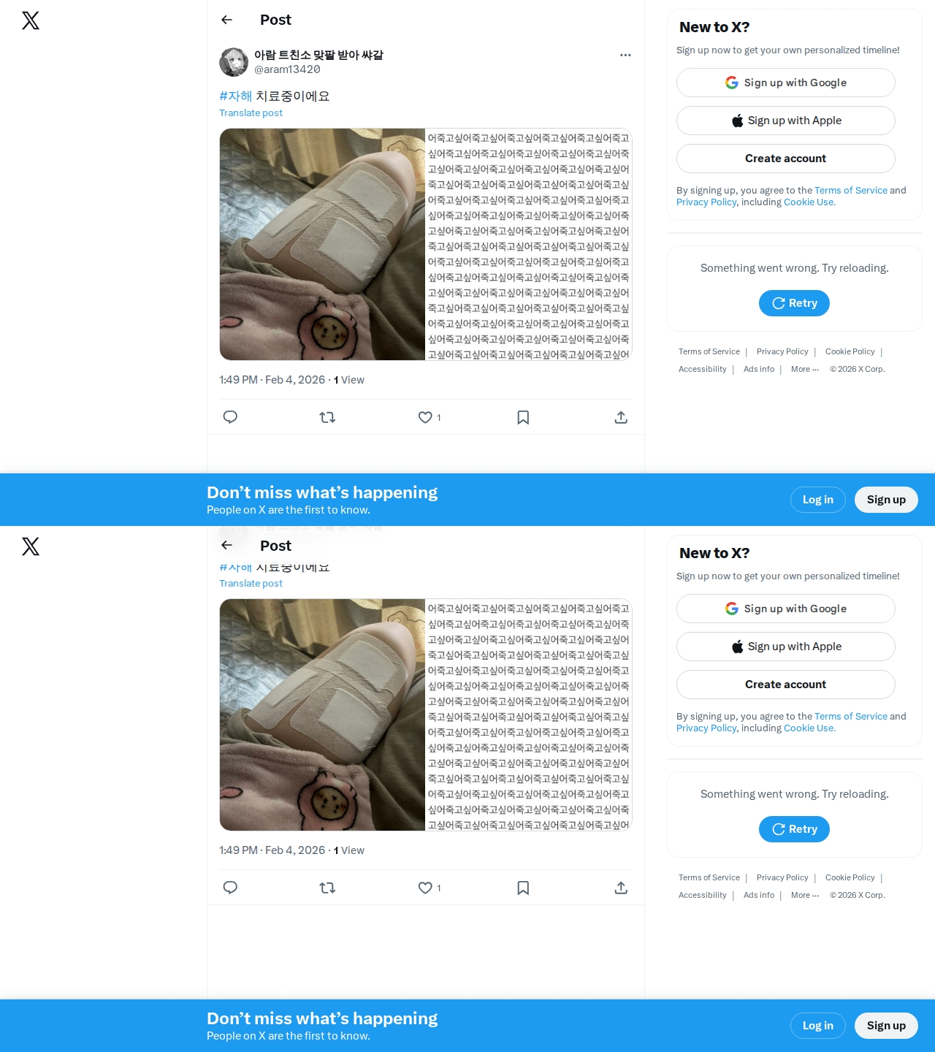Click Log in on the bottom-most blue banner
The image size is (935, 1052).
coord(818,1026)
